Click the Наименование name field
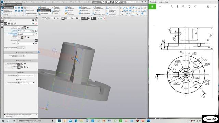This screenshot has height=123, width=219. pos(26,76)
